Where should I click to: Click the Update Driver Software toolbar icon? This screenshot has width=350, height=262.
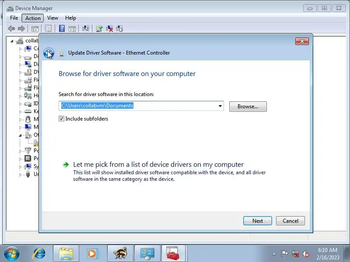click(x=99, y=28)
